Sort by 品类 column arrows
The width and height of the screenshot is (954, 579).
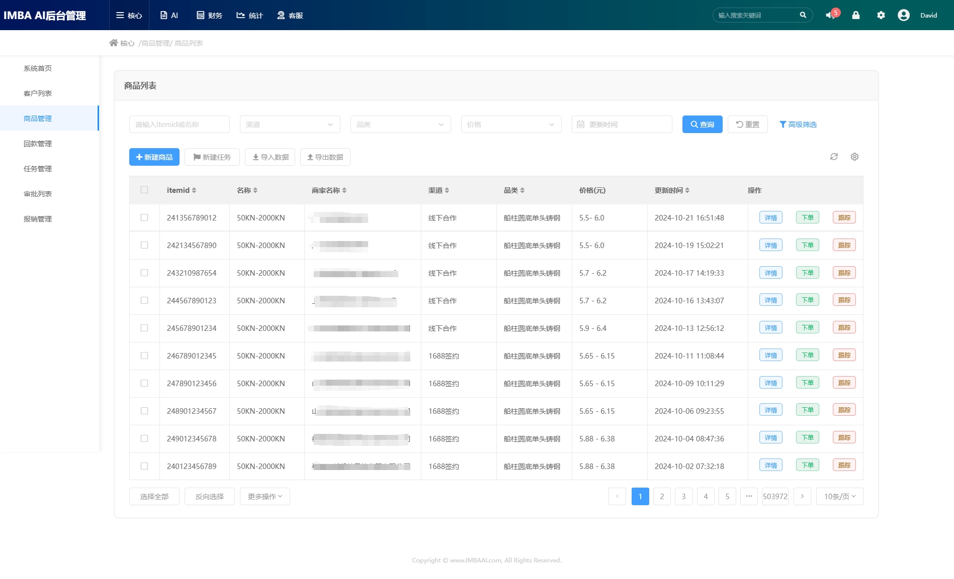(523, 190)
